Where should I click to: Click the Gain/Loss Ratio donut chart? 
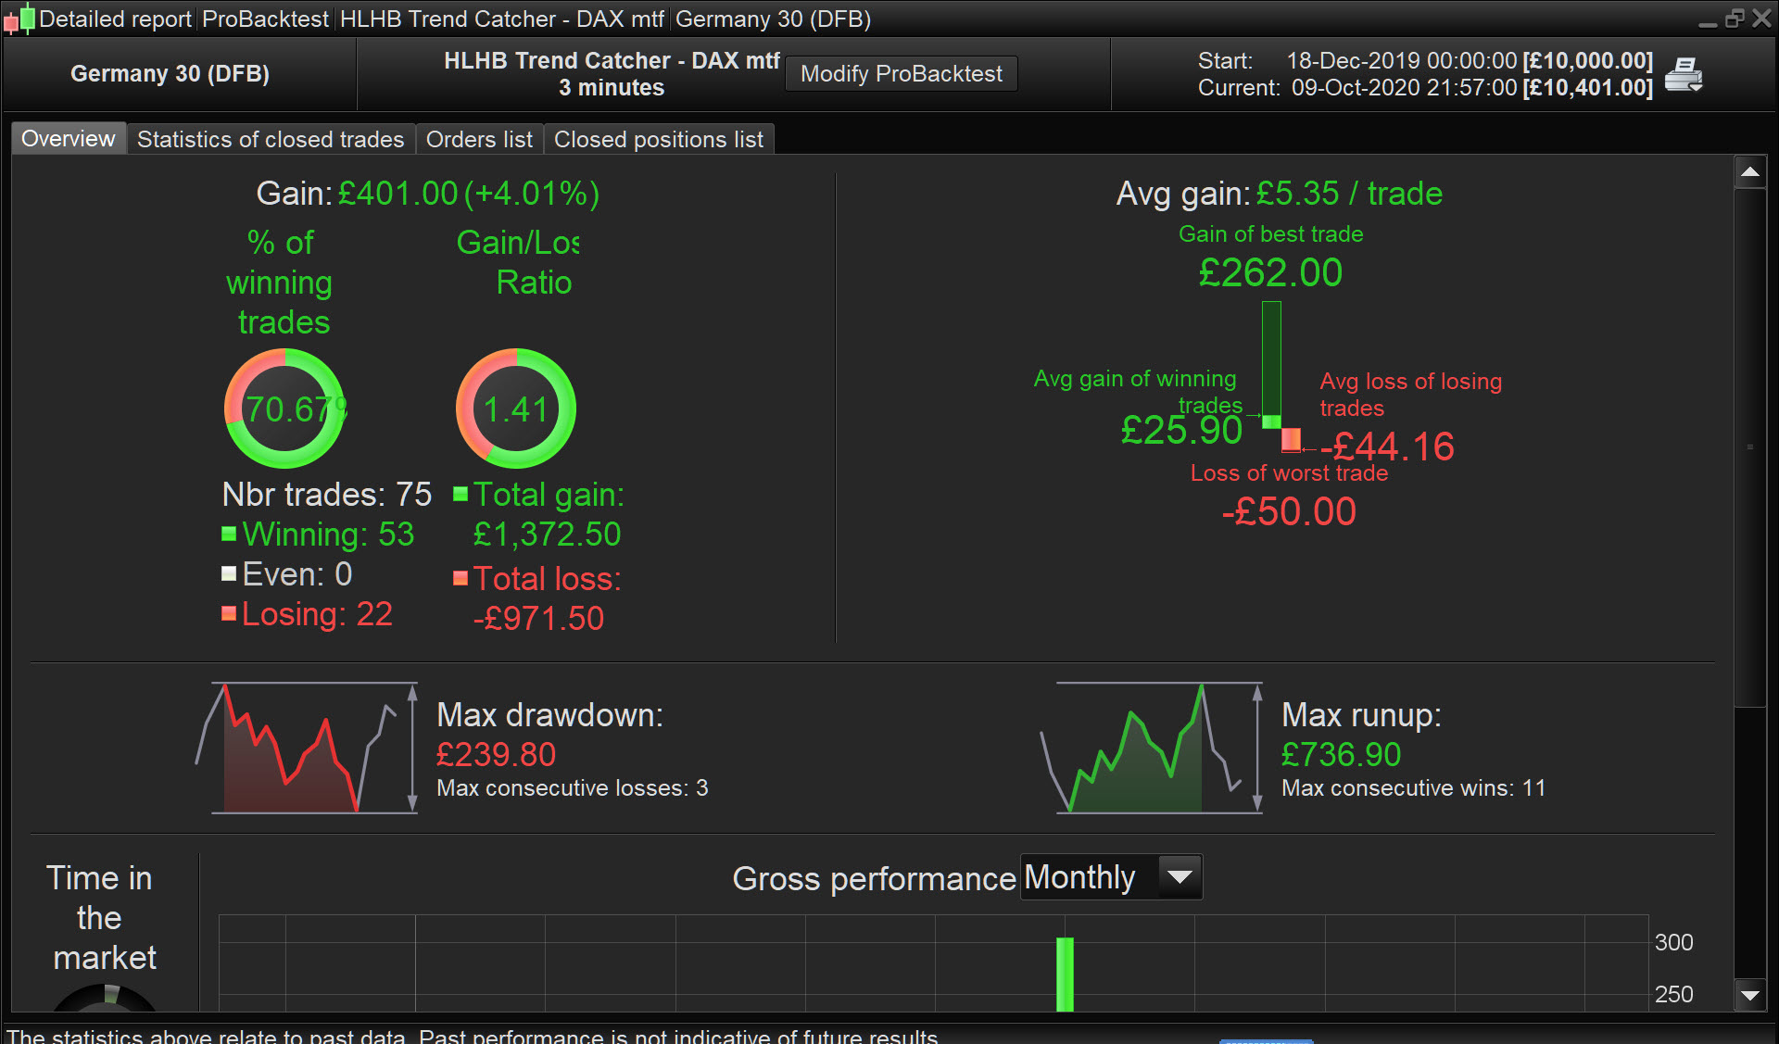[x=515, y=409]
